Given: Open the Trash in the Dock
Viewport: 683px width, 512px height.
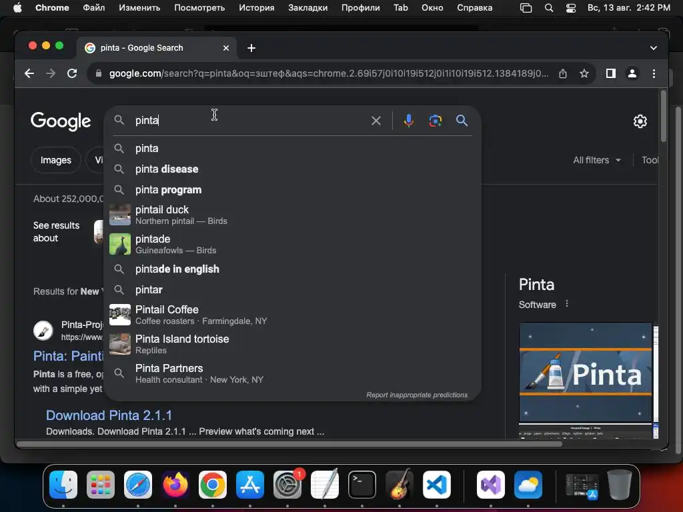Looking at the screenshot, I should (620, 485).
